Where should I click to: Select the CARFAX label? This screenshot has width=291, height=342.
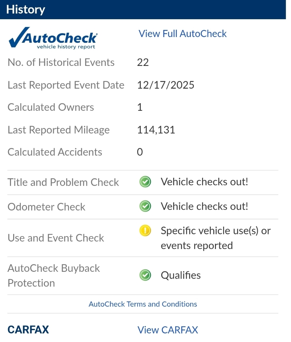coord(28,330)
